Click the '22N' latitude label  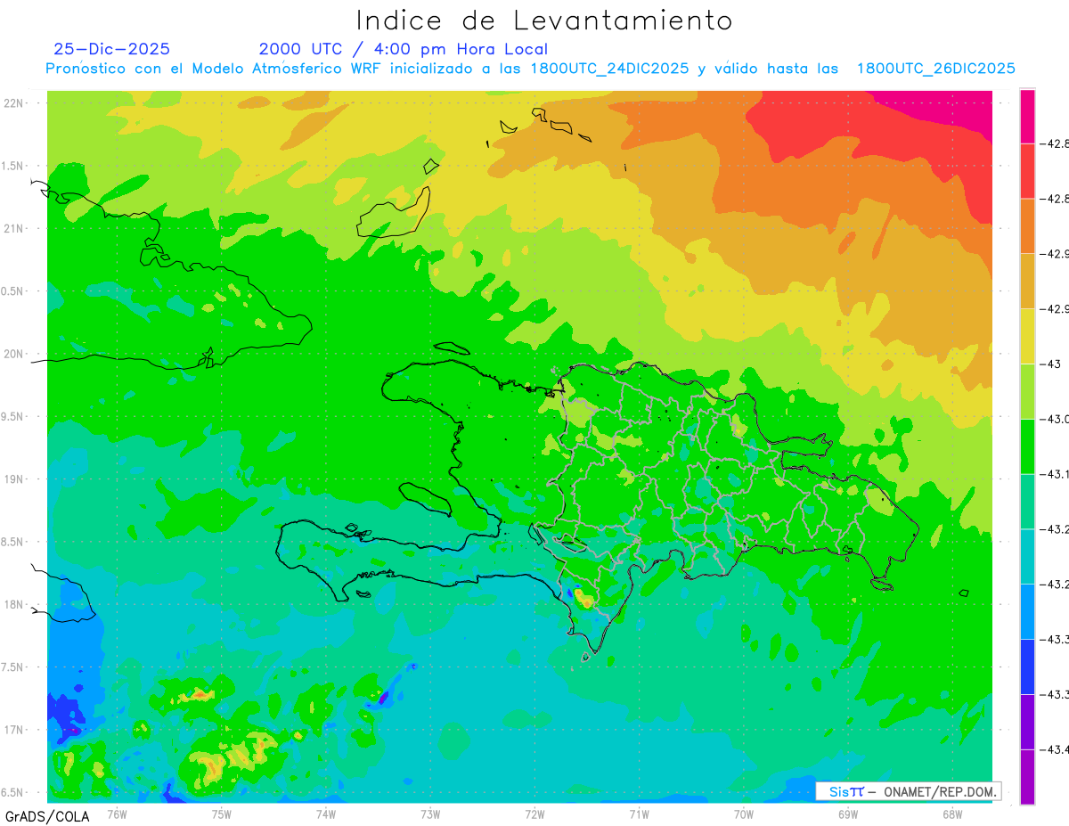click(x=14, y=102)
